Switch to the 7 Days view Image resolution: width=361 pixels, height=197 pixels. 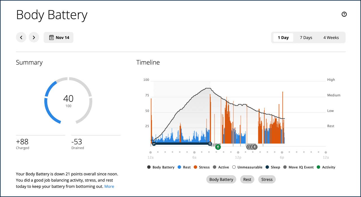tap(306, 38)
